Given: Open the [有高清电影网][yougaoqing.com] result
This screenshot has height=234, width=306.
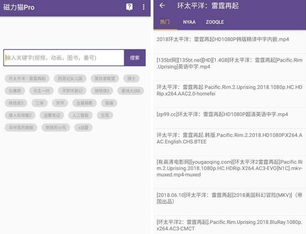Looking at the screenshot, I should tap(230, 172).
